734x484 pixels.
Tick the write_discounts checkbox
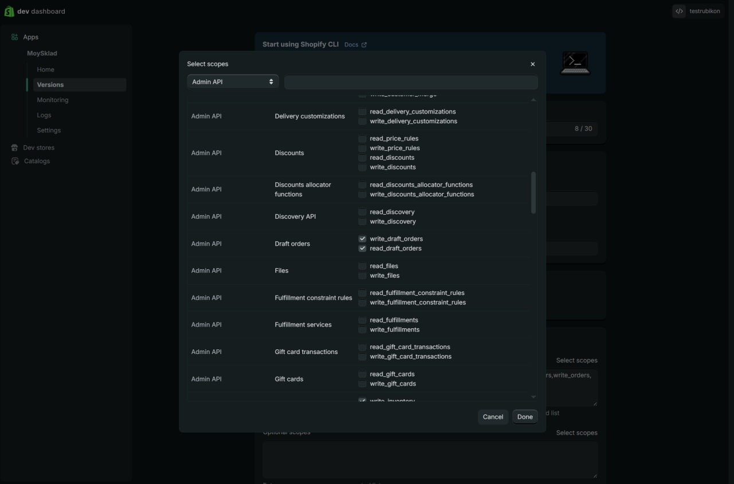click(x=362, y=167)
